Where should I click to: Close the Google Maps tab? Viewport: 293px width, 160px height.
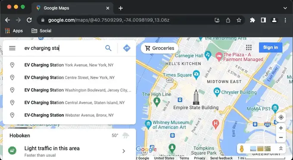point(107,8)
